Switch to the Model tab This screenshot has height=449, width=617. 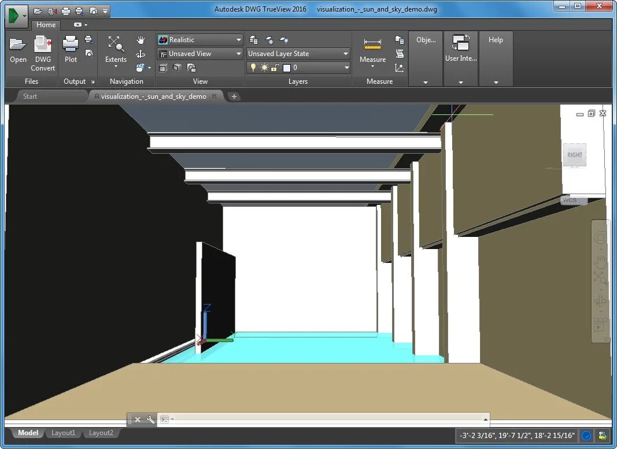click(28, 433)
